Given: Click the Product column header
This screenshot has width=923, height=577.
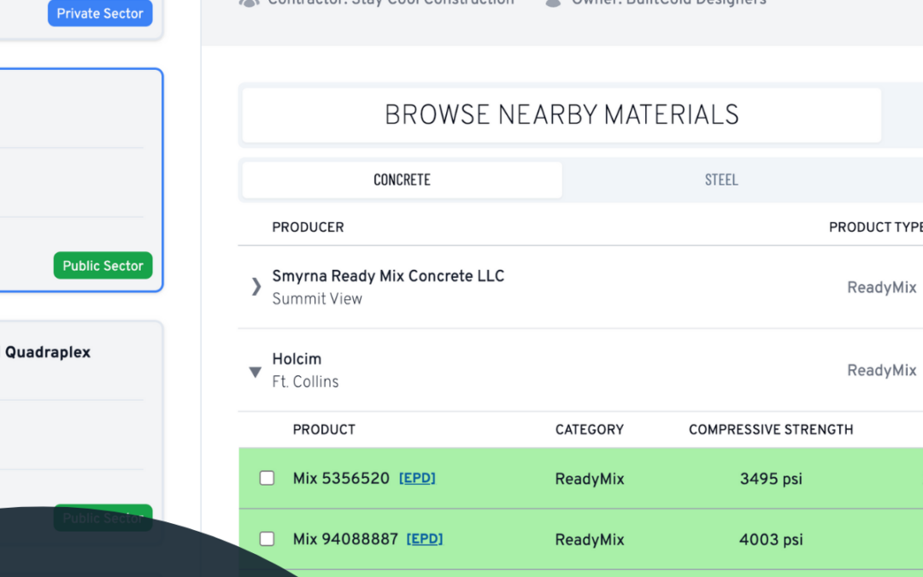Looking at the screenshot, I should (324, 430).
